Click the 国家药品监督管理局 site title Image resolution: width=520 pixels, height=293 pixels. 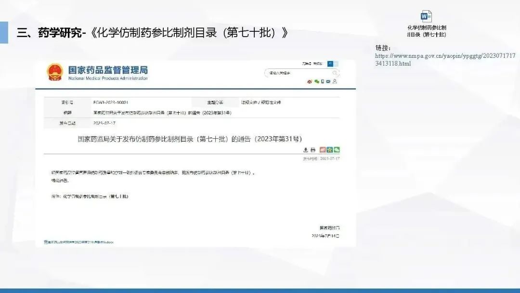click(108, 70)
